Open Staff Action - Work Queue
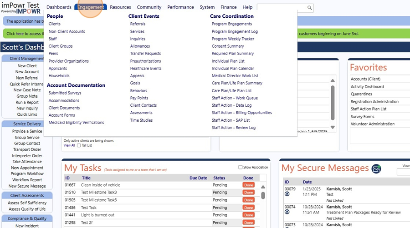This screenshot has width=410, height=228. click(235, 98)
